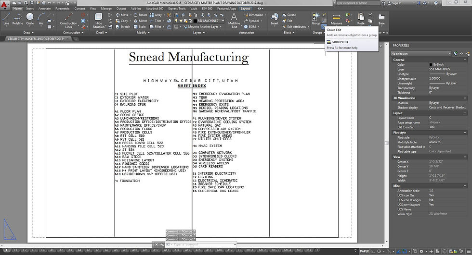Switch to the Output ribbon tab
Viewport: 472px width, 255px height.
tap(121, 8)
